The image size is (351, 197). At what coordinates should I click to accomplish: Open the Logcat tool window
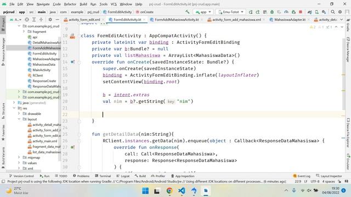[x=123, y=176]
